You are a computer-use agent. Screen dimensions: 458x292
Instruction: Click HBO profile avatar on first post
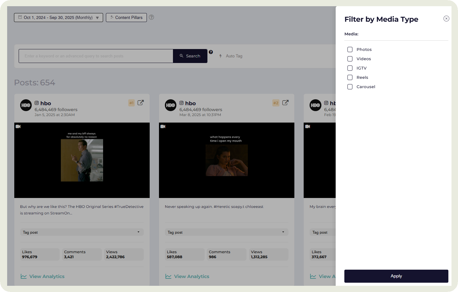26,105
